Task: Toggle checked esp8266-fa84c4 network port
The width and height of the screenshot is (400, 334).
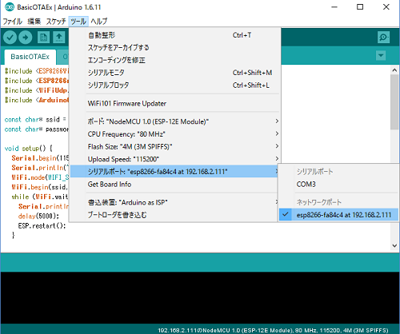Action: click(x=338, y=215)
